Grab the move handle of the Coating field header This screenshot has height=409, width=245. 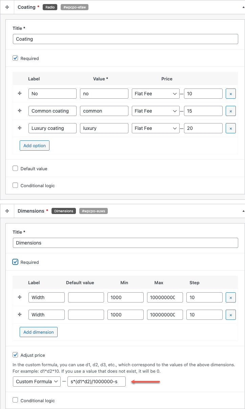pyautogui.click(x=7, y=7)
